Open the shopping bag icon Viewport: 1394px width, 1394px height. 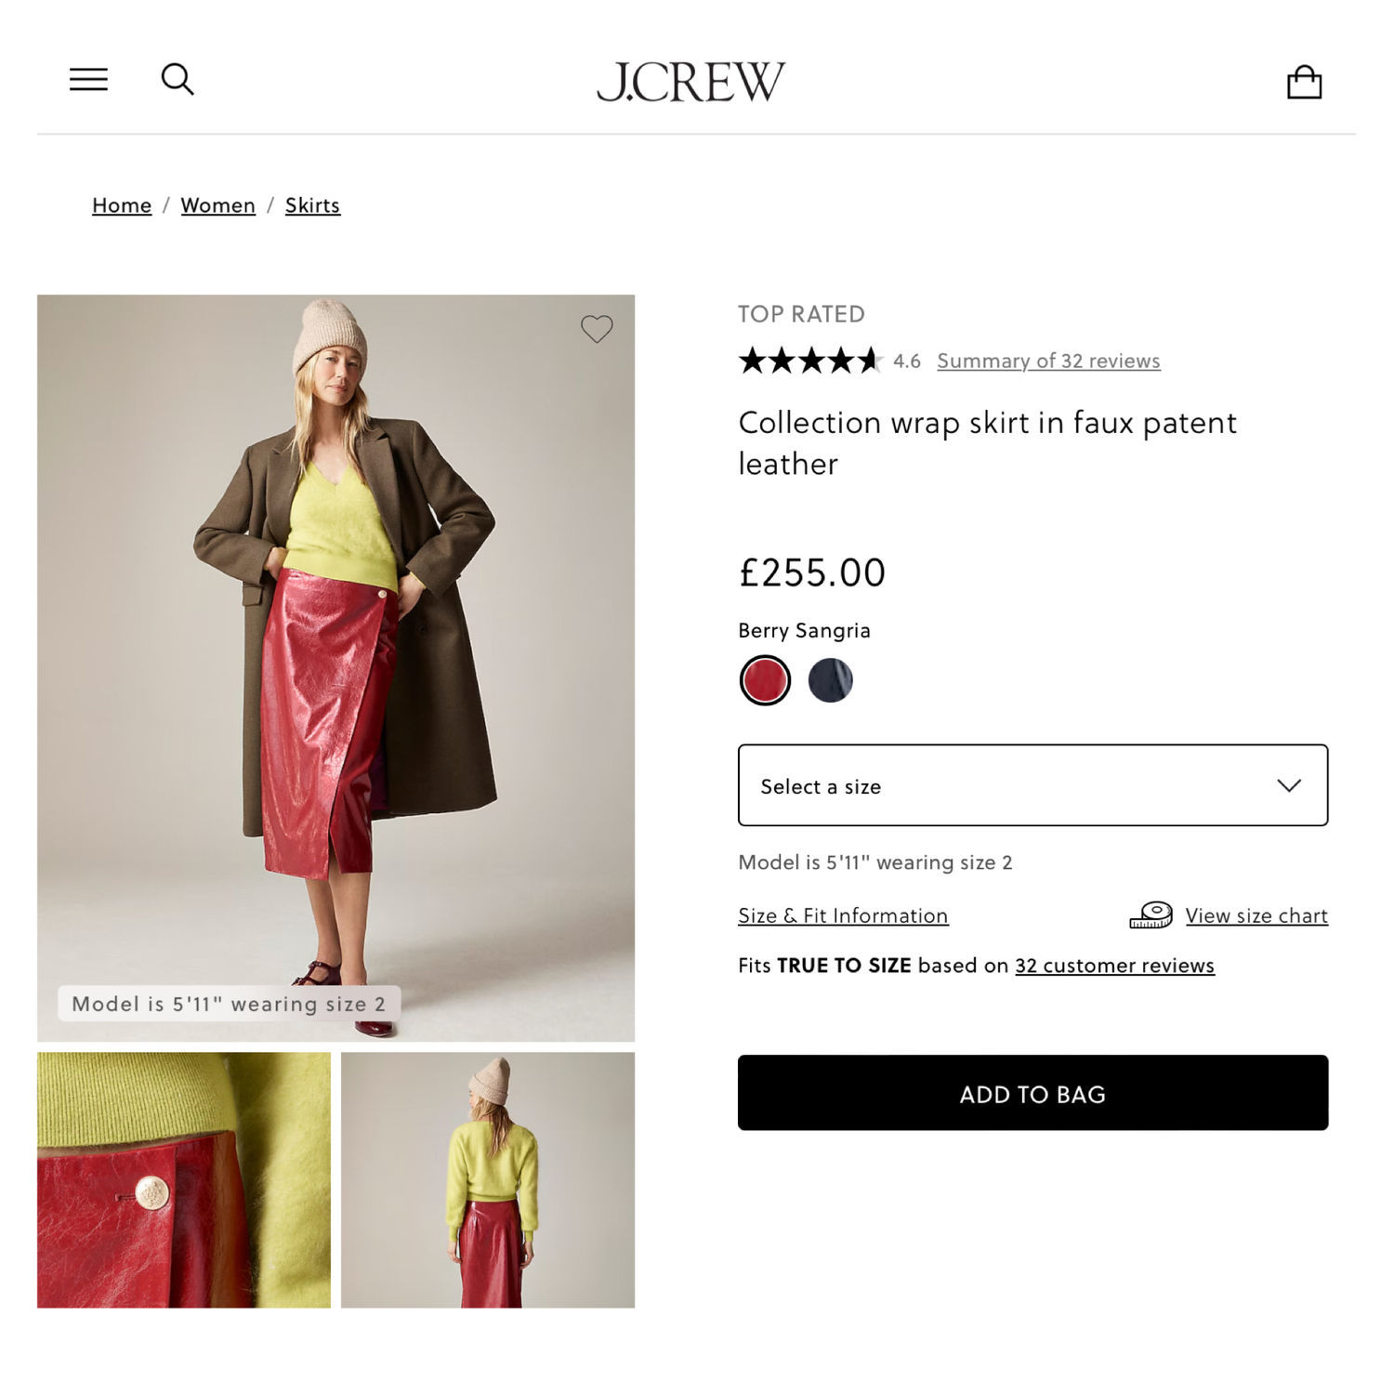tap(1304, 82)
